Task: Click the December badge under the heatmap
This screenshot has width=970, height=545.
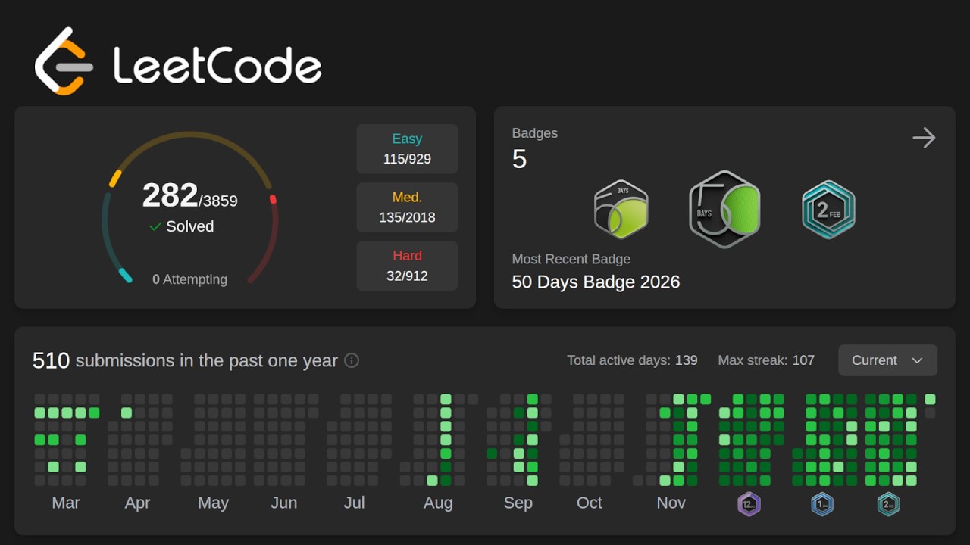Action: [x=749, y=503]
